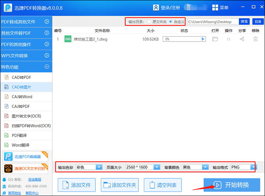Click the blue play arrow in progress bar
265x196 pixels.
[x=203, y=39]
